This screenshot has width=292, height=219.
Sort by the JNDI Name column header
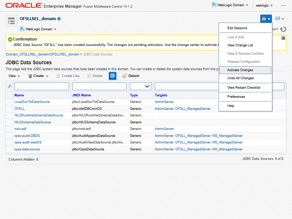tap(81, 95)
